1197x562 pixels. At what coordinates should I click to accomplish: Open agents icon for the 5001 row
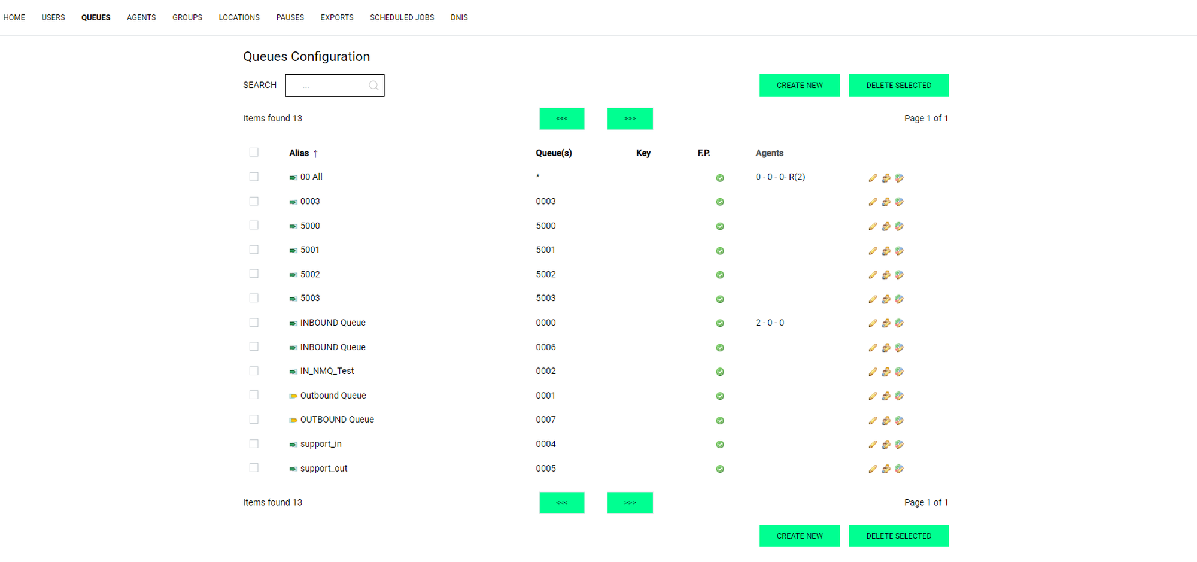[x=886, y=251]
